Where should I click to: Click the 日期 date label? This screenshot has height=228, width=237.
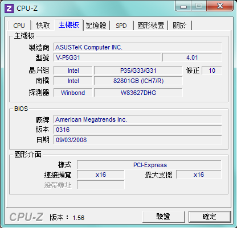click(43, 140)
